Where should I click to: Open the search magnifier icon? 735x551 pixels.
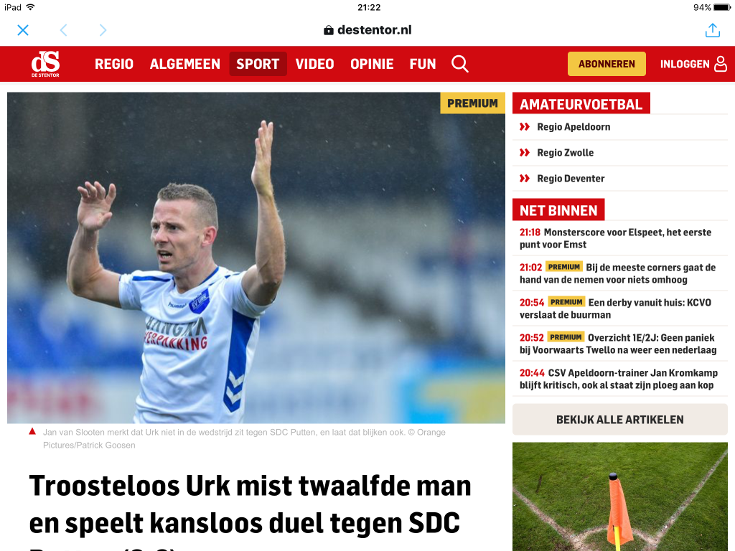click(x=459, y=64)
